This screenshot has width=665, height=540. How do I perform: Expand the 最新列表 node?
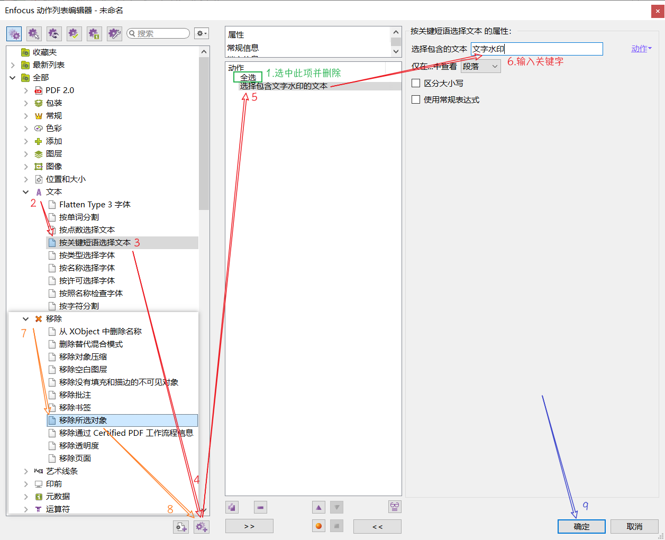pyautogui.click(x=13, y=65)
